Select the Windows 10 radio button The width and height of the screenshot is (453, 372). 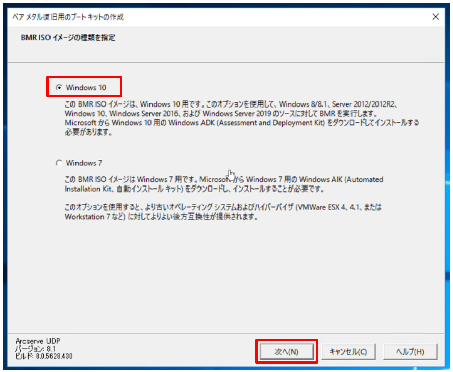pyautogui.click(x=59, y=87)
